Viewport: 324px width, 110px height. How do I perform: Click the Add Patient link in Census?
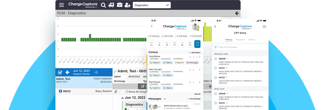pos(195,52)
